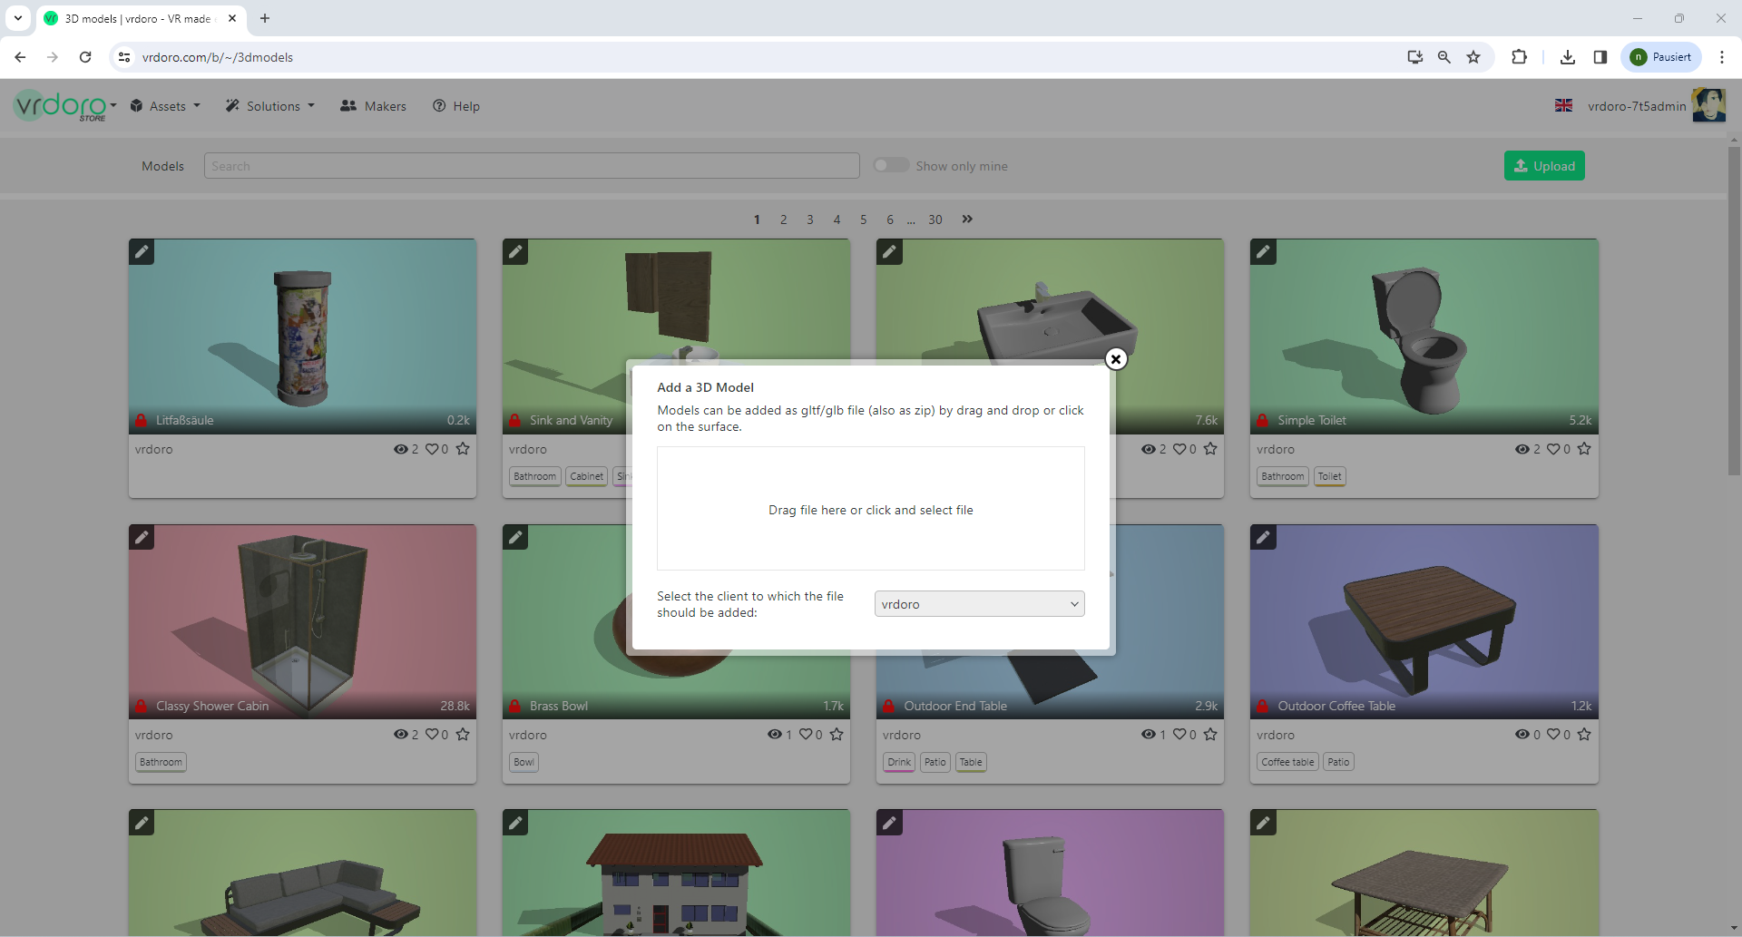Open the Makers page
Image resolution: width=1742 pixels, height=937 pixels.
(x=373, y=106)
